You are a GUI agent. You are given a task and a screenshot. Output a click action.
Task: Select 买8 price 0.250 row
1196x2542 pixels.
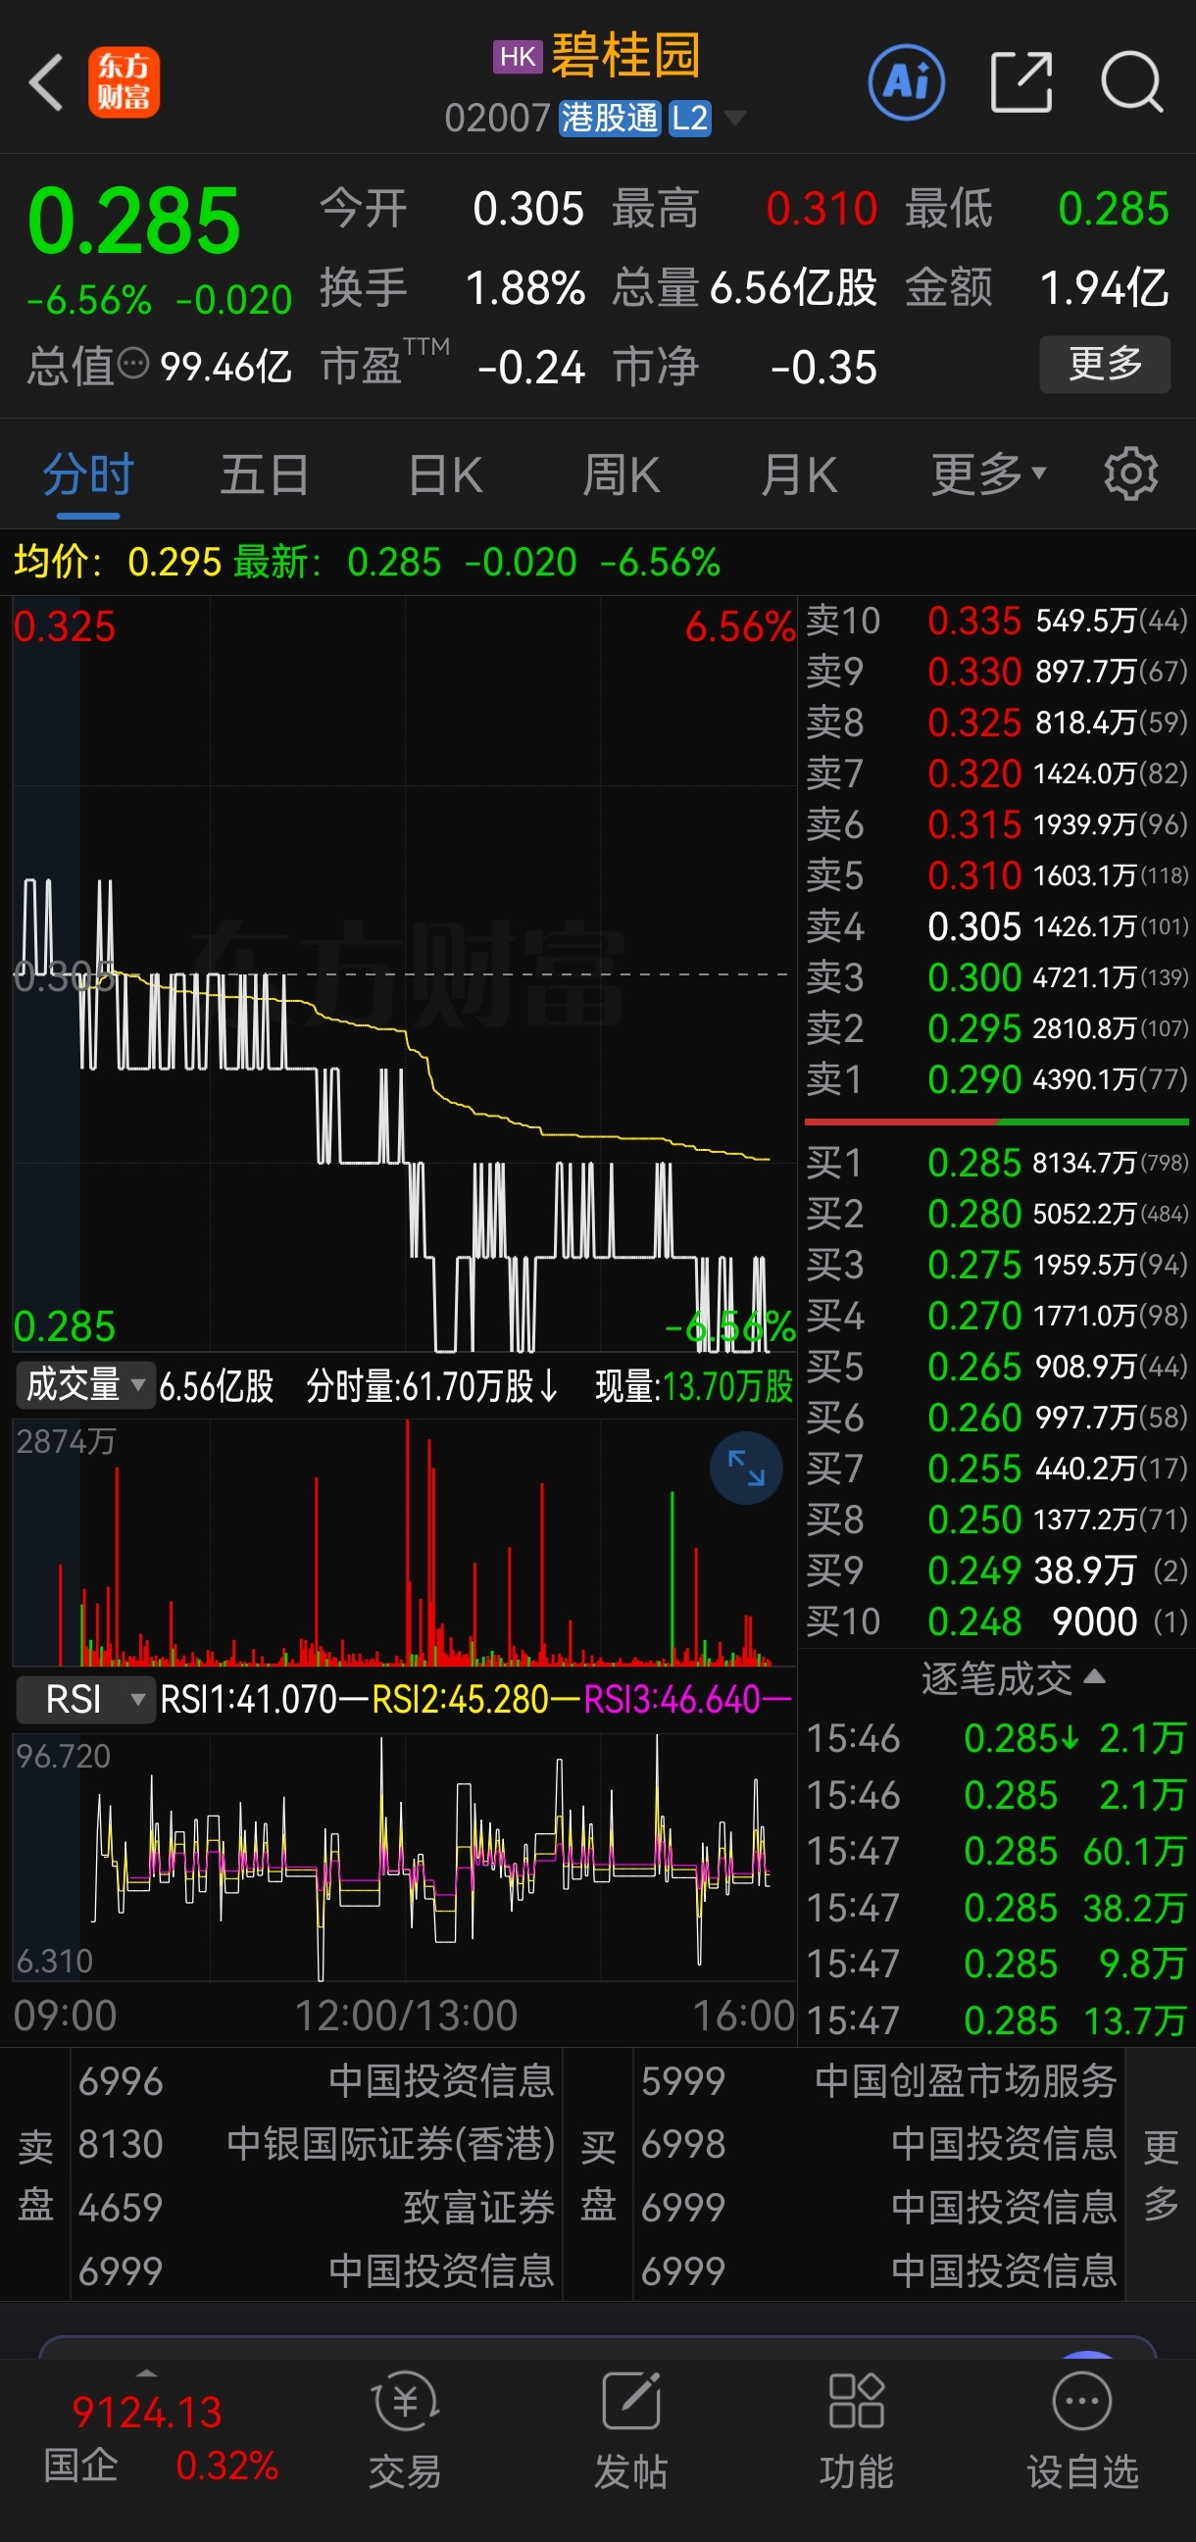pos(997,1520)
